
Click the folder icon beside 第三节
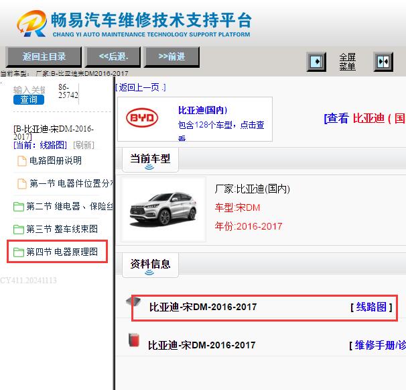tap(19, 230)
